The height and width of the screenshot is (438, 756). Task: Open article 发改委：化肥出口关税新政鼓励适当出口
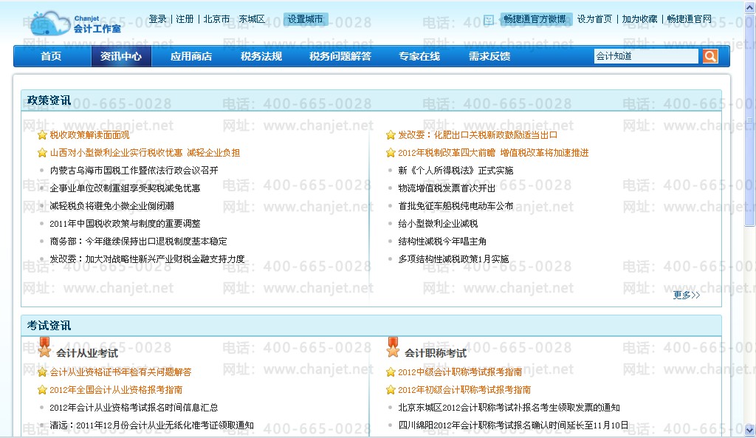tap(478, 135)
